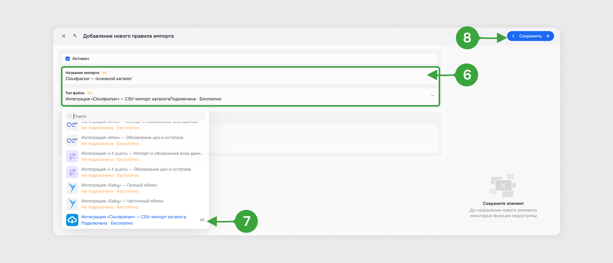Open the «Тип файла» dropdown

pos(250,96)
